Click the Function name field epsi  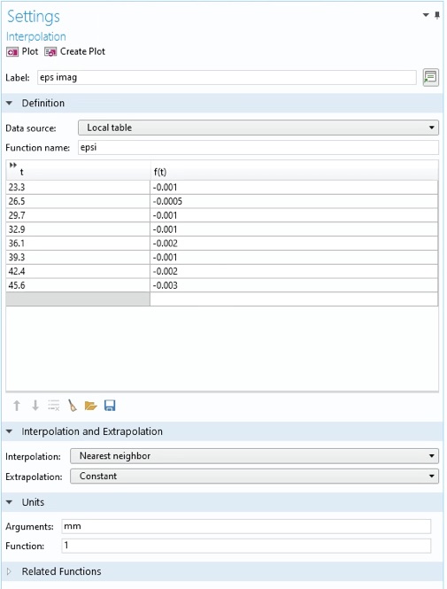258,147
